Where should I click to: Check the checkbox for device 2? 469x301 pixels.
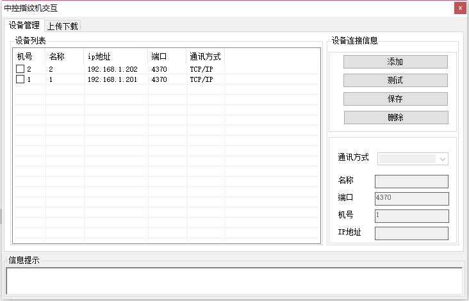click(20, 69)
